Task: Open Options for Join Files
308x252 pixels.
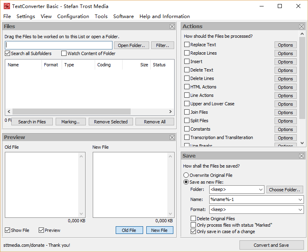Action: [x=285, y=113]
